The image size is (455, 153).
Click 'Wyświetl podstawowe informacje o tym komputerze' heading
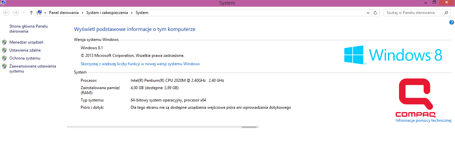tap(135, 29)
